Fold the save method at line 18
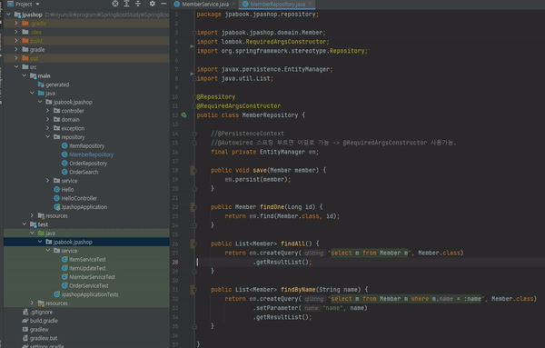The width and height of the screenshot is (545, 348). [194, 170]
